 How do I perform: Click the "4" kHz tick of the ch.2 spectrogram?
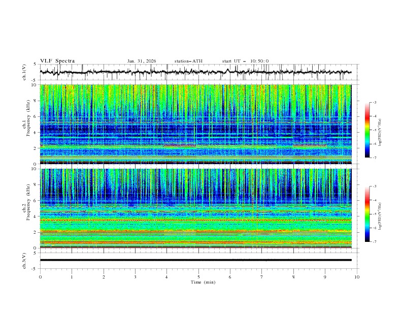36,216
